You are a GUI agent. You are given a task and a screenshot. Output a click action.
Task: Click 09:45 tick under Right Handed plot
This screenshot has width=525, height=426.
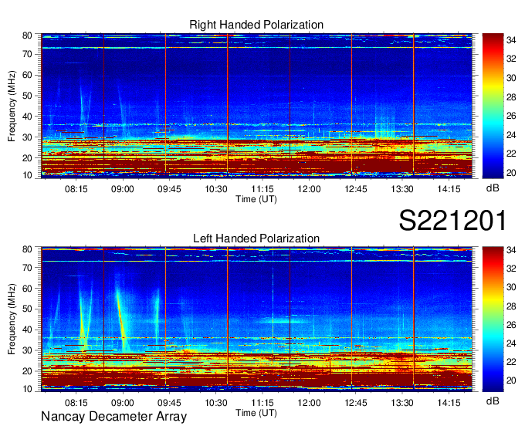[169, 189]
